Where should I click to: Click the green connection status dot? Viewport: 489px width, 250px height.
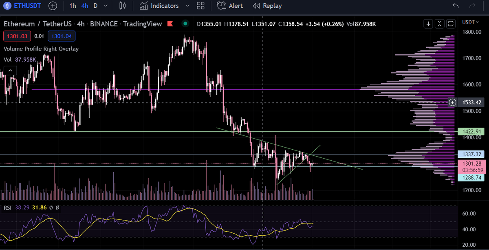[x=185, y=24]
